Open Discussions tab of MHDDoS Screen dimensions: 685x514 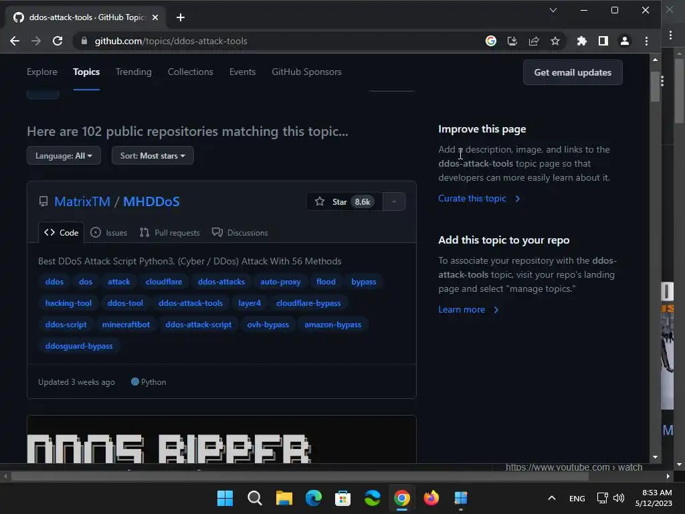click(240, 232)
